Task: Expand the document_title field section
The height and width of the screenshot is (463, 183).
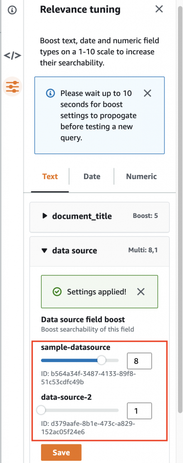Action: (x=99, y=216)
